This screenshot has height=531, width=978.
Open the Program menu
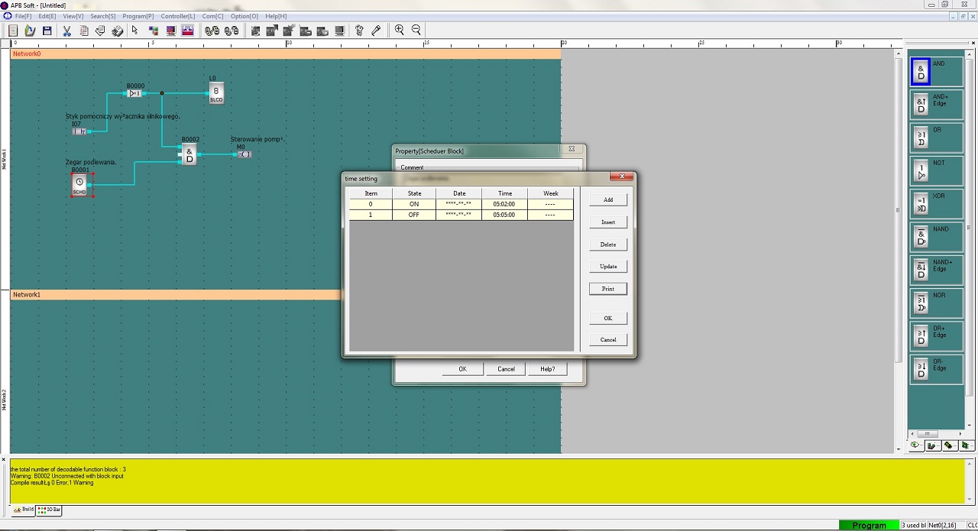pos(138,16)
